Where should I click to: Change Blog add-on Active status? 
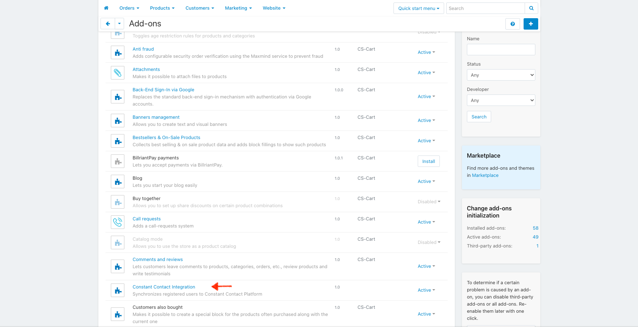(426, 182)
